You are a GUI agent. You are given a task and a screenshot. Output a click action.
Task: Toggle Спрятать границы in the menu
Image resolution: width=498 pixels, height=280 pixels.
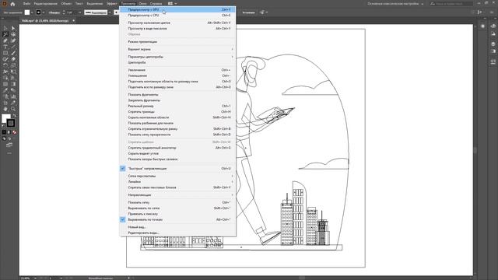(178, 112)
